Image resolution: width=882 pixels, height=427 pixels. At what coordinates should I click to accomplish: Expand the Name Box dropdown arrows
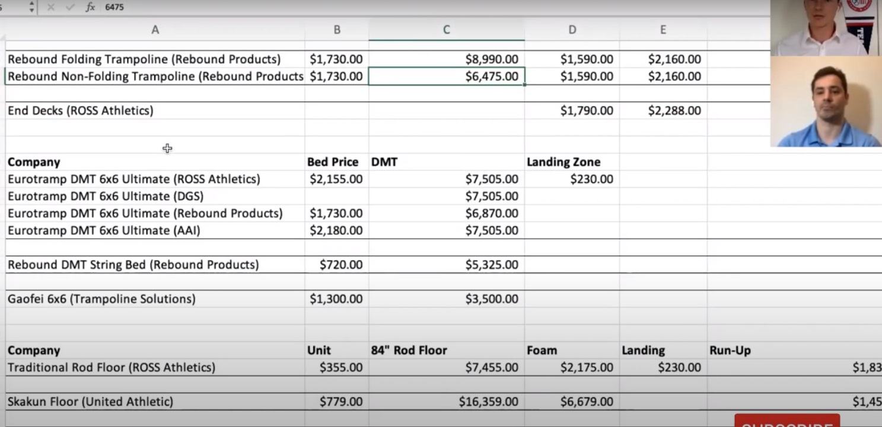[31, 7]
